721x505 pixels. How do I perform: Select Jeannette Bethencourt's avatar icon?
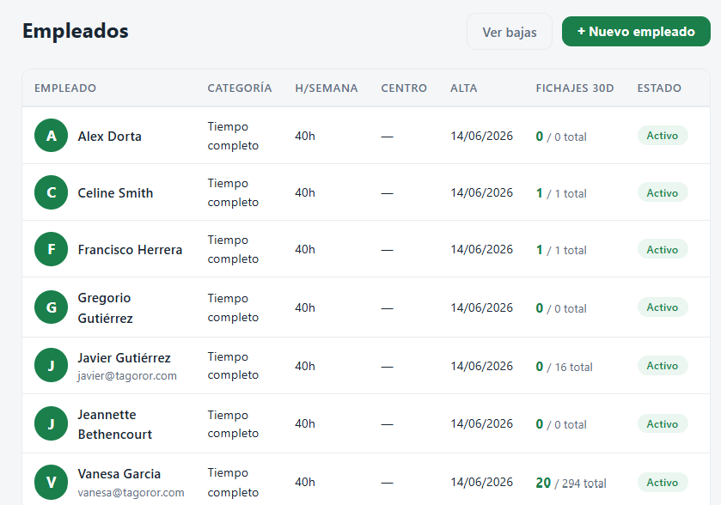click(x=51, y=423)
